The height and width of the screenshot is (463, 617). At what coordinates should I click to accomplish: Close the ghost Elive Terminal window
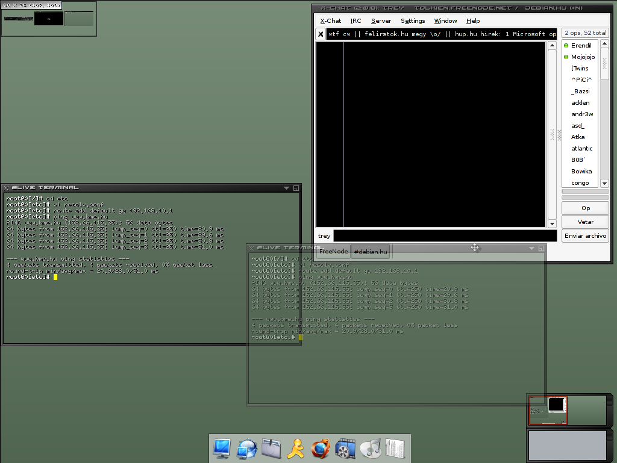tap(252, 249)
